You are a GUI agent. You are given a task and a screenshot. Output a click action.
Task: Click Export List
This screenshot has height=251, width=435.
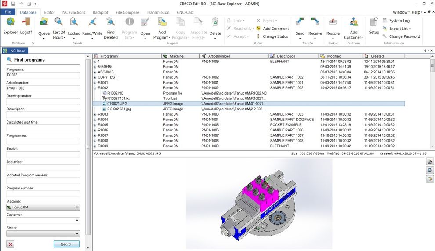pyautogui.click(x=397, y=28)
